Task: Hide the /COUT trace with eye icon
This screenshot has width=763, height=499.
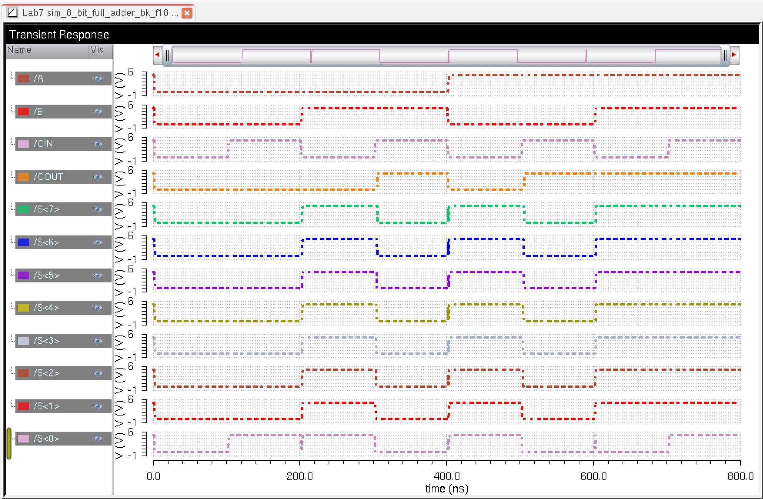Action: tap(98, 177)
